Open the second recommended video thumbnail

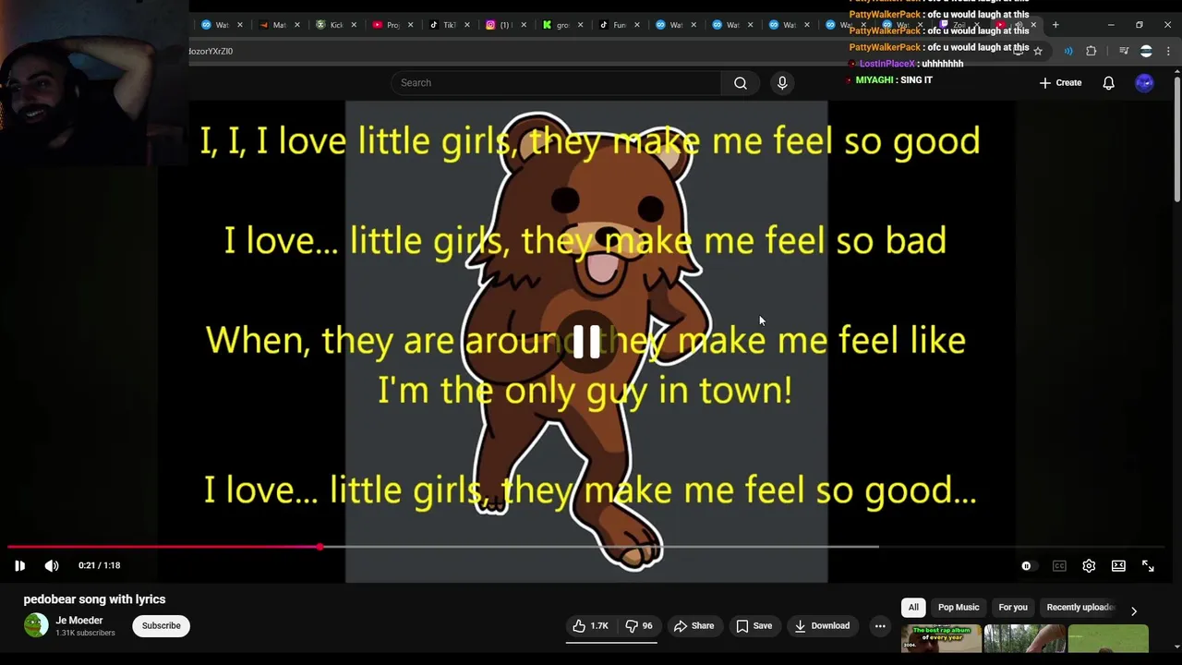click(x=1024, y=639)
